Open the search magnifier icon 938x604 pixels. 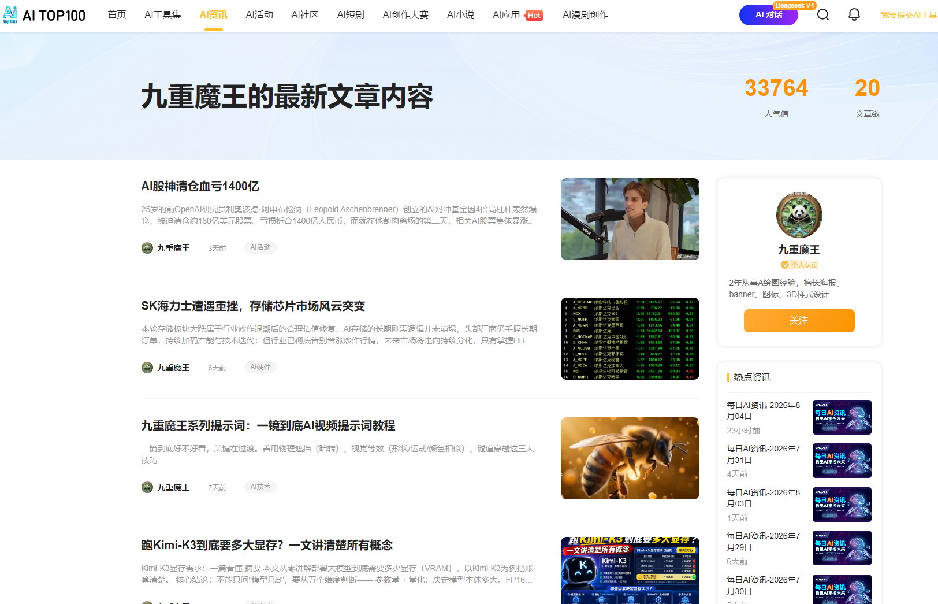[823, 14]
